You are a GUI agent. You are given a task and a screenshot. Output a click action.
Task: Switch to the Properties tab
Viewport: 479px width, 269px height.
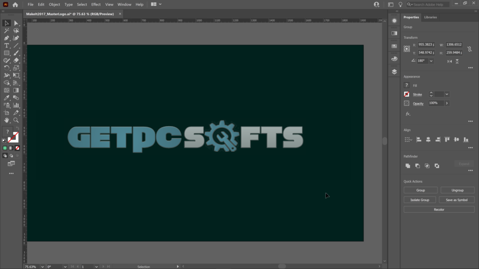(411, 17)
